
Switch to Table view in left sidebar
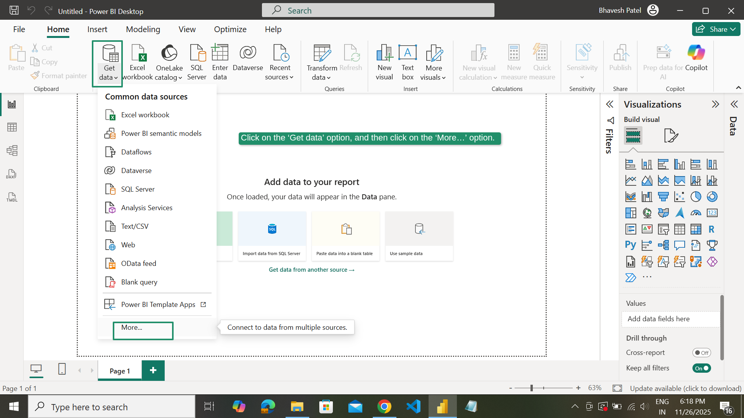[x=12, y=127]
